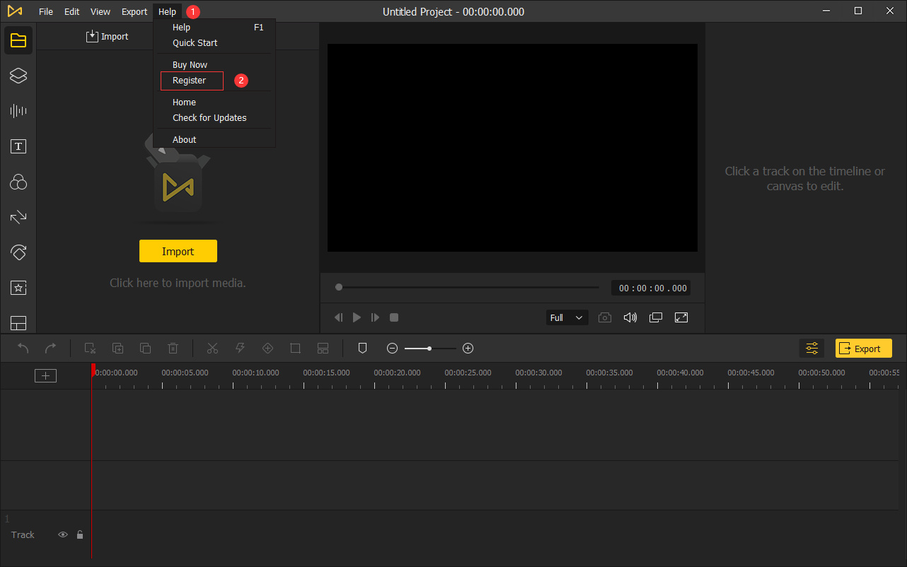Open the Audio panel in the sidebar
Viewport: 907px width, 567px height.
(x=18, y=110)
